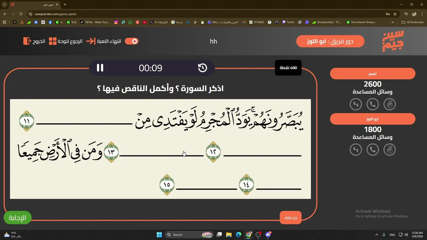Screen dimensions: 427x240
Task: Click انتهاء اللعبة to end the game
Action: click(104, 41)
